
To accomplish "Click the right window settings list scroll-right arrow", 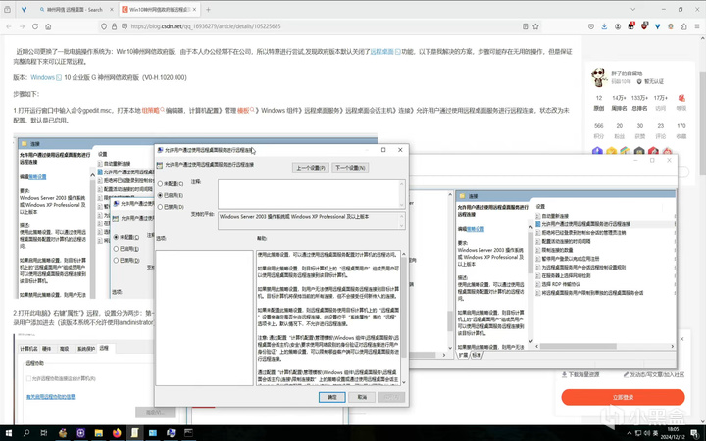I will [x=673, y=346].
